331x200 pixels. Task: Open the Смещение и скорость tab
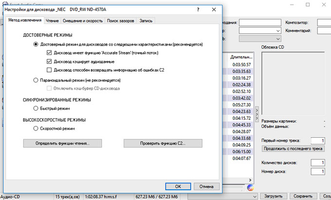[82, 21]
